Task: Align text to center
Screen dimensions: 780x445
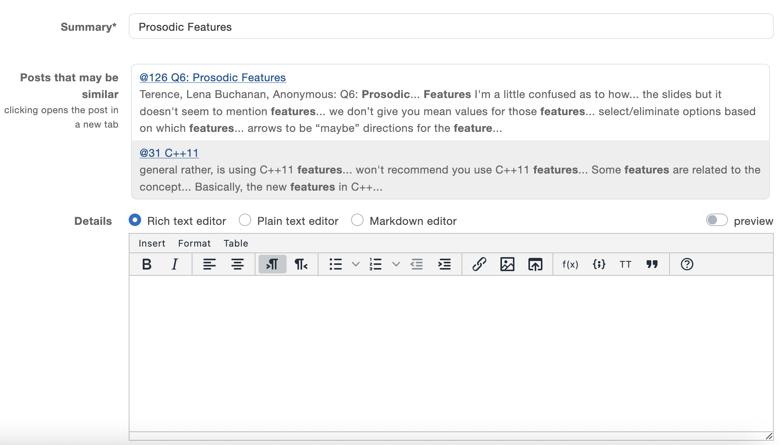Action: click(x=237, y=265)
